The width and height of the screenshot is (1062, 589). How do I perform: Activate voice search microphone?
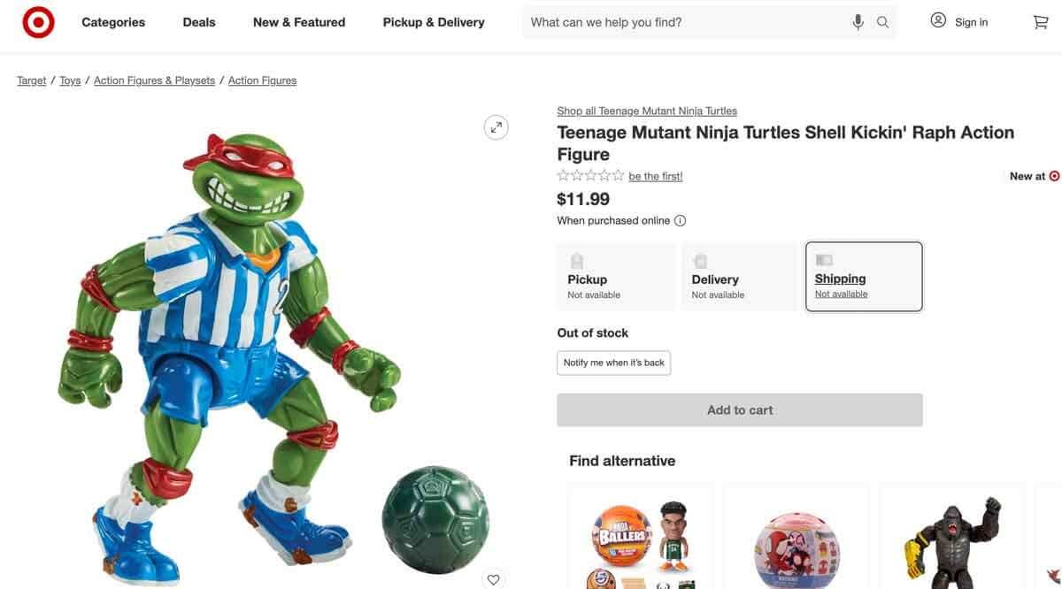pos(857,20)
